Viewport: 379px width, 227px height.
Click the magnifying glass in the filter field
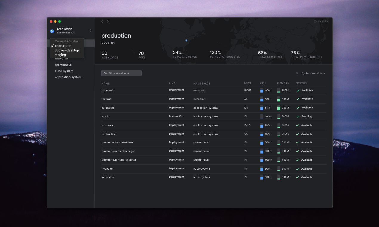pos(105,73)
